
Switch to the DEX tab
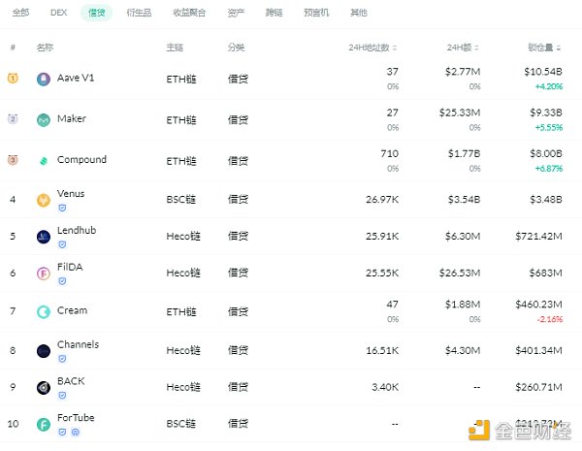[58, 14]
